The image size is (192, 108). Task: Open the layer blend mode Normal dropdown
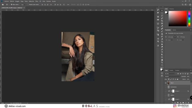tap(172, 76)
